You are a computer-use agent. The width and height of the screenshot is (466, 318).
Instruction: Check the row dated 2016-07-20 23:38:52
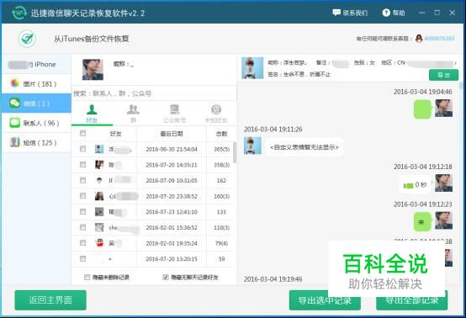pyautogui.click(x=83, y=196)
